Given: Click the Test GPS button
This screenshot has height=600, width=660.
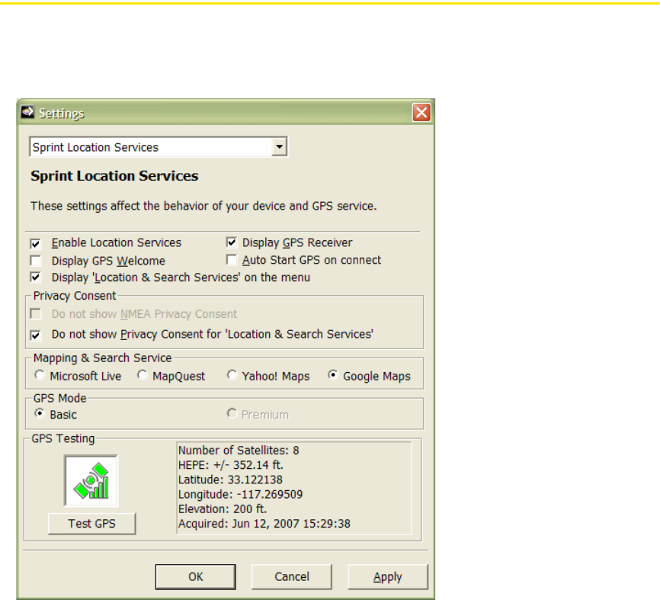Looking at the screenshot, I should point(91,523).
